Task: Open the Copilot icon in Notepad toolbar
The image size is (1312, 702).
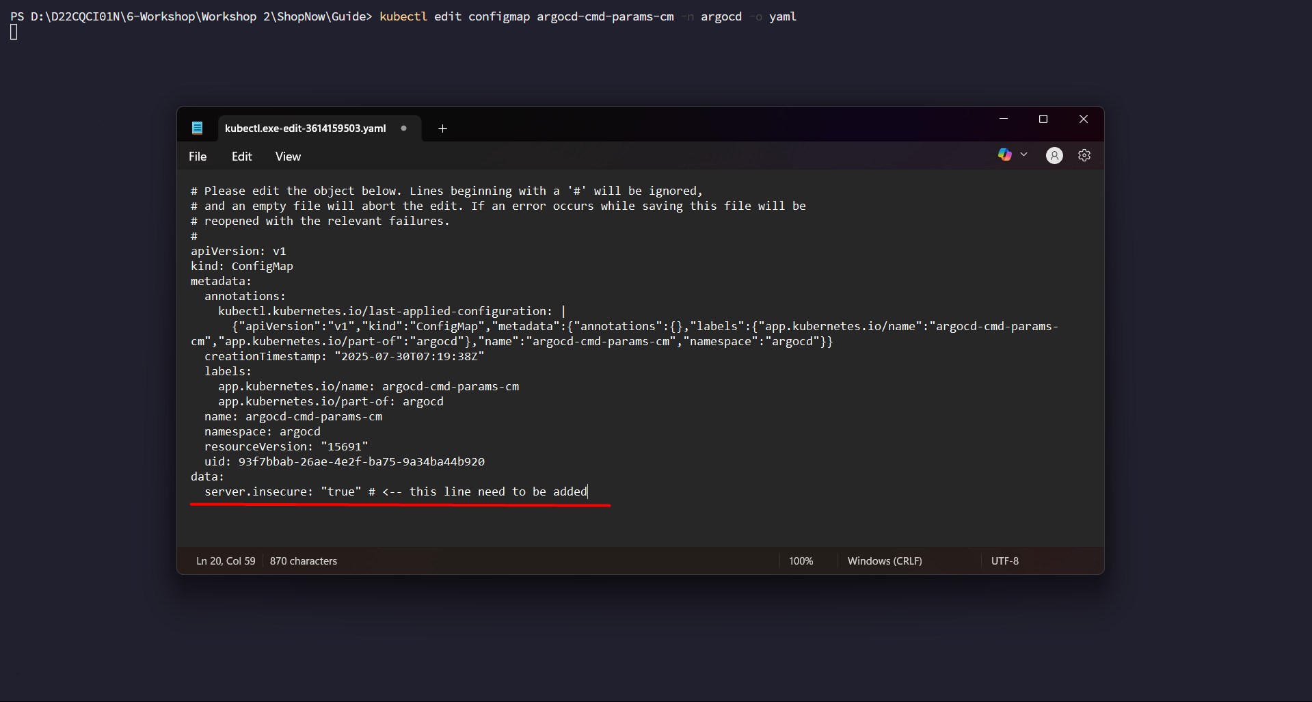Action: pyautogui.click(x=1004, y=155)
